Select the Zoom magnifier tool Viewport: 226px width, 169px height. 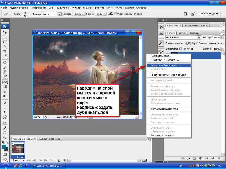click(5, 137)
